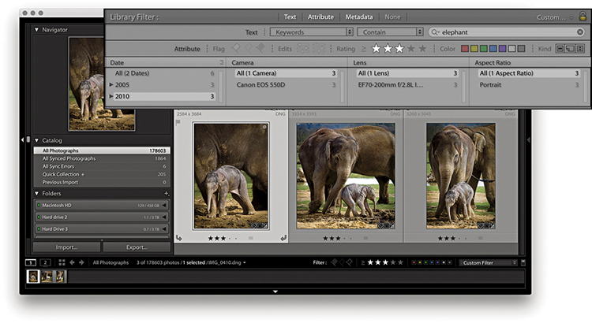Toggle the master photos Kind filter
Screen dimensions: 592x323
560,49
